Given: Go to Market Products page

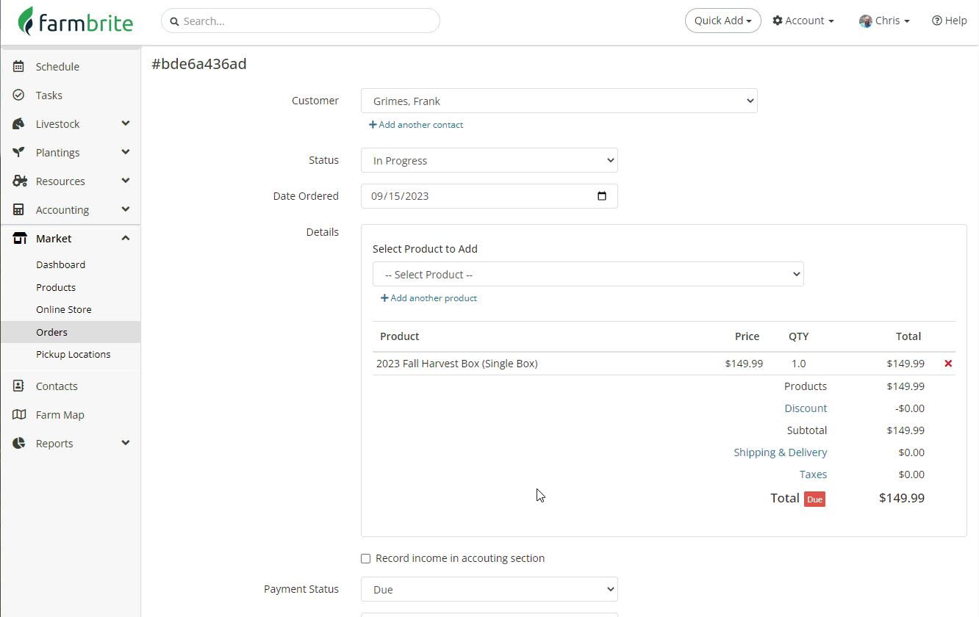Looking at the screenshot, I should coord(56,288).
